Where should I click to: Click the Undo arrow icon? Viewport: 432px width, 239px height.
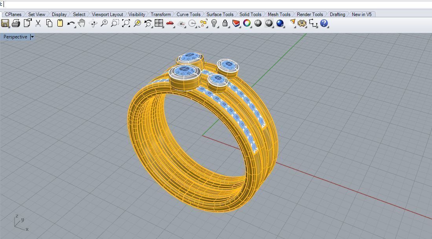point(71,24)
